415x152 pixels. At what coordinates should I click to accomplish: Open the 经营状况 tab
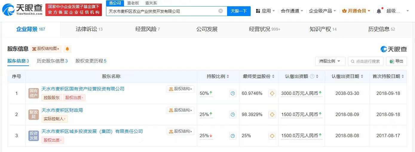pyautogui.click(x=265, y=29)
